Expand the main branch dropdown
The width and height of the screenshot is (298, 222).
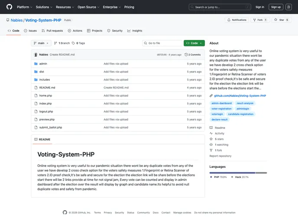41,43
